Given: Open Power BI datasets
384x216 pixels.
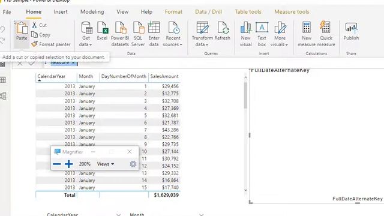Looking at the screenshot, I should point(120,34).
